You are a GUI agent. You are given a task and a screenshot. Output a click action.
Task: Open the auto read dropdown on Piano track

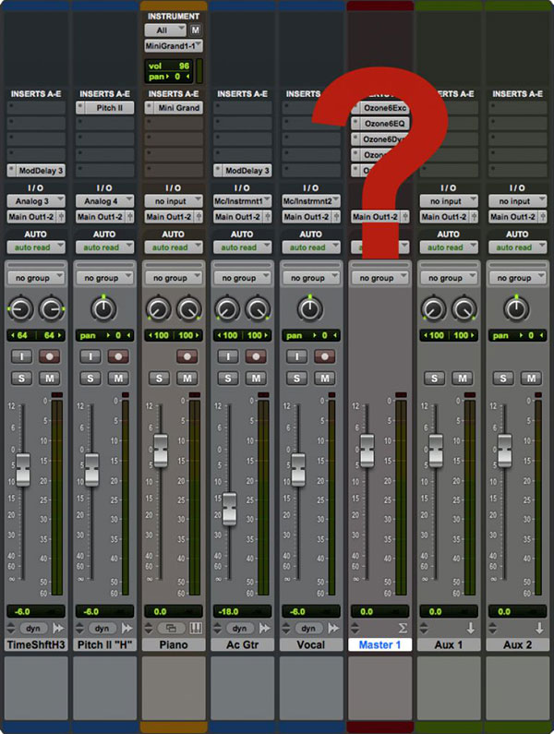[x=173, y=247]
